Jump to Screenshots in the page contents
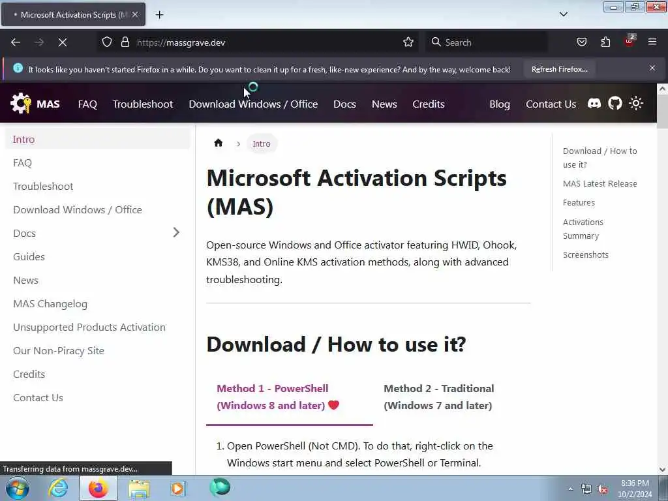 click(x=585, y=255)
